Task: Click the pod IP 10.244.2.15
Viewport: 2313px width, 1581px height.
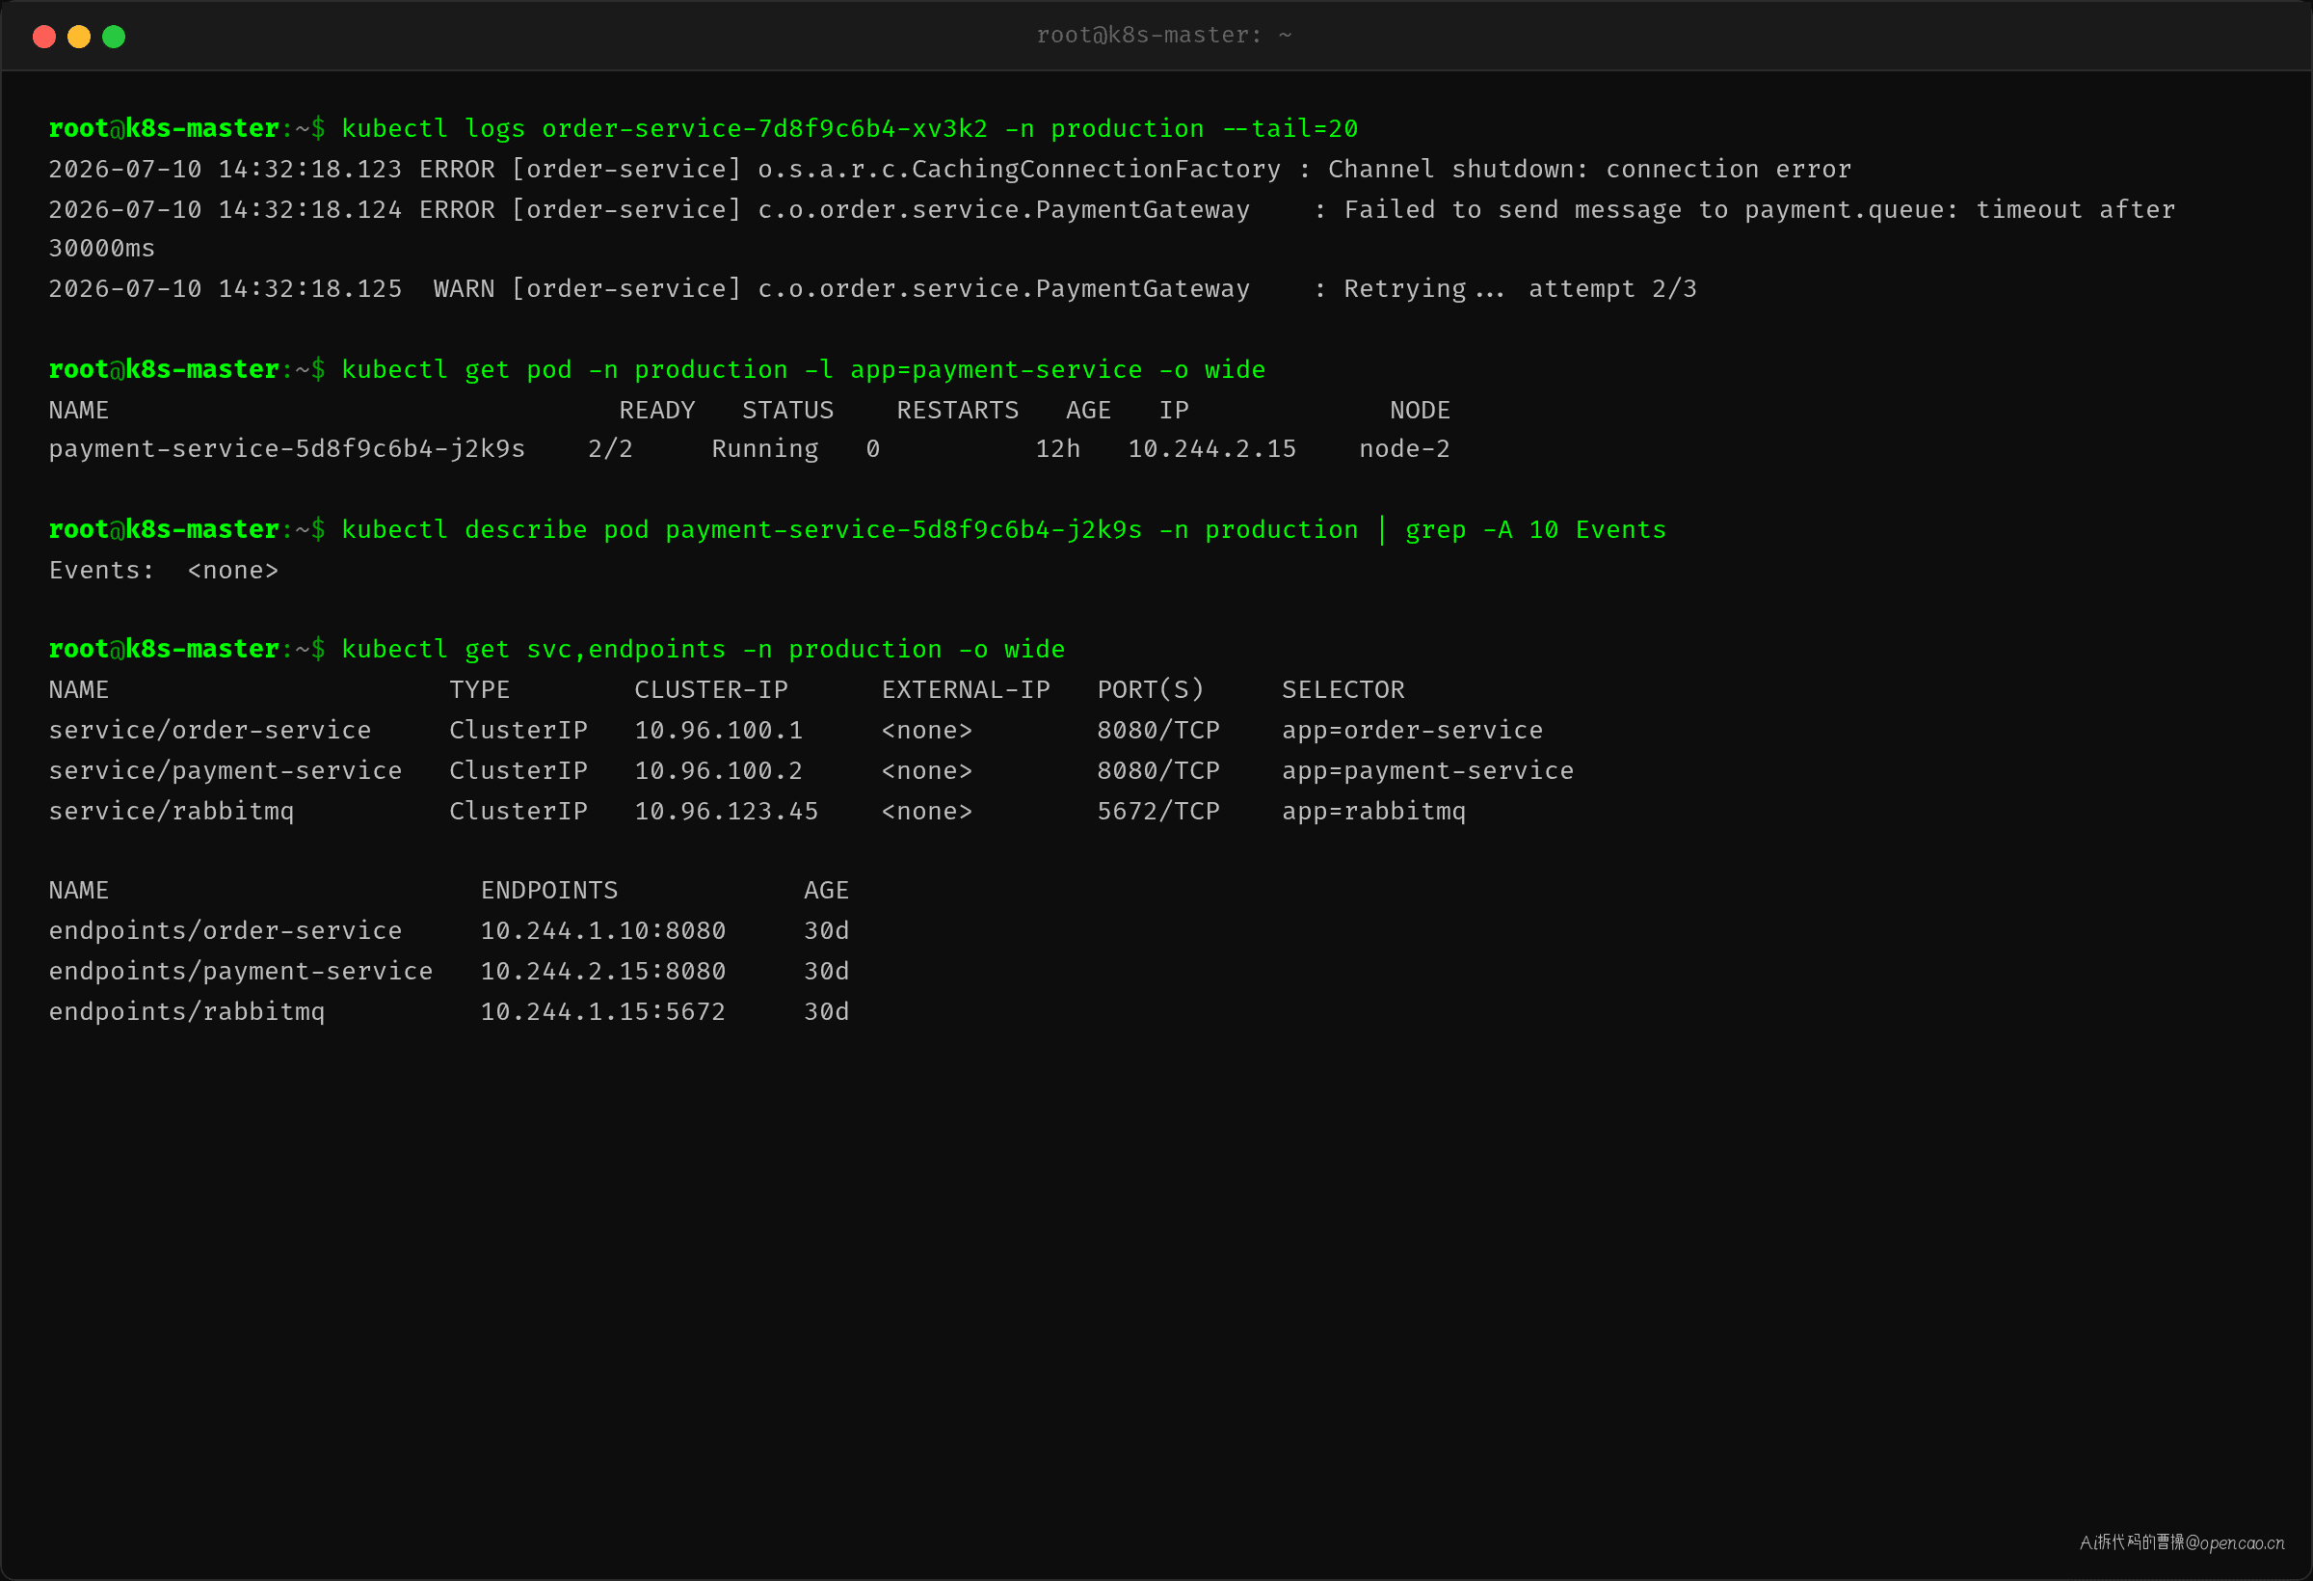Action: [1211, 450]
